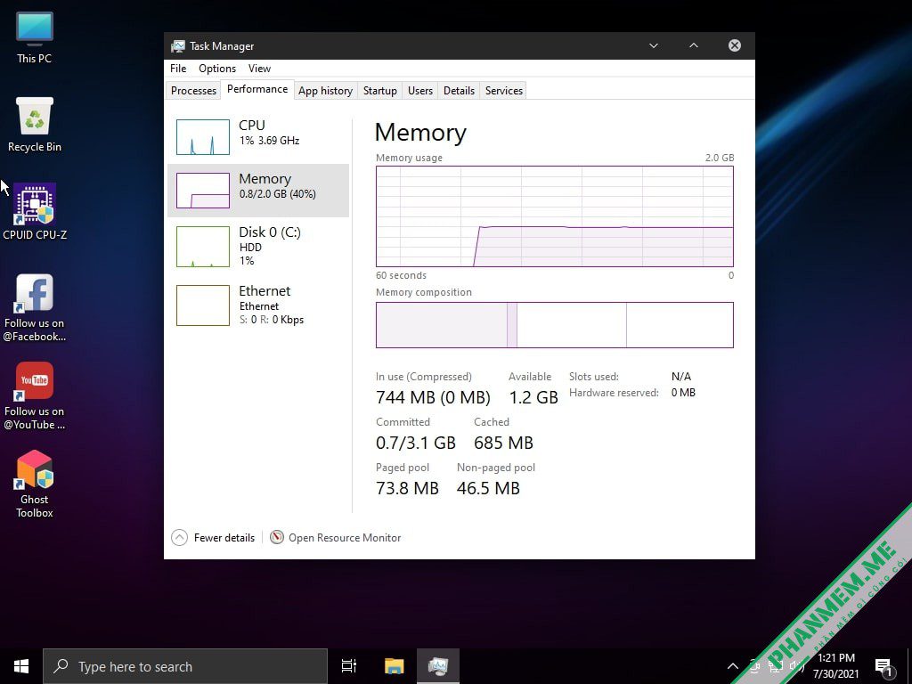Screen dimensions: 912x684
Task: Open the Recycle Bin icon
Action: coord(35,125)
